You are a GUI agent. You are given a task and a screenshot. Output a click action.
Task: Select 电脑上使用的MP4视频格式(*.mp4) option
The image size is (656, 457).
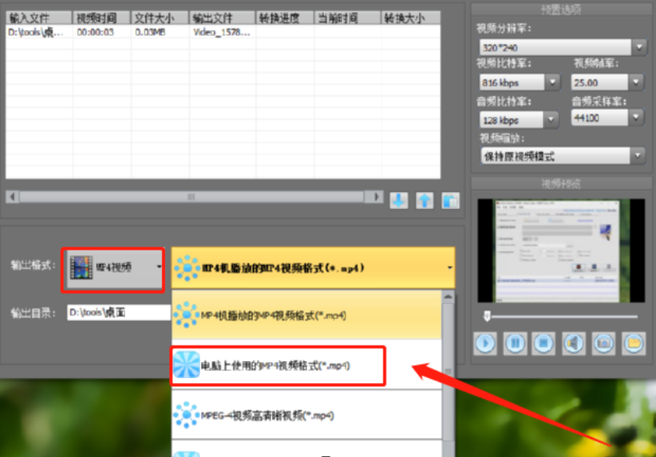pos(307,366)
